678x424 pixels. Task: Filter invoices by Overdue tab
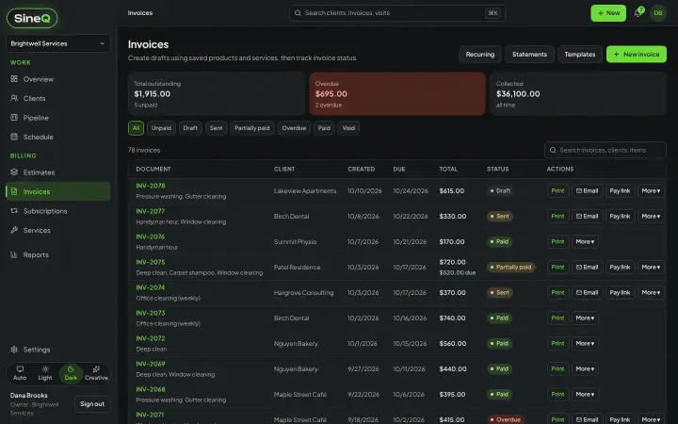(294, 128)
